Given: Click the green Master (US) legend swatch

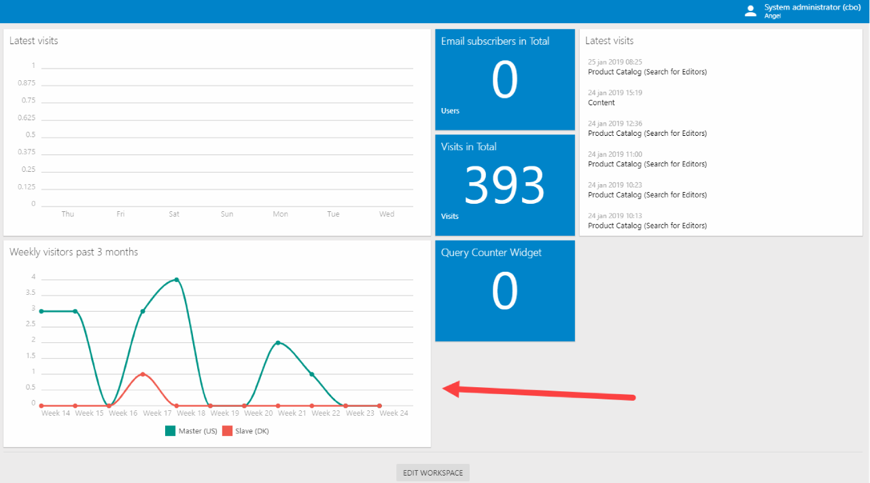Looking at the screenshot, I should [x=171, y=431].
